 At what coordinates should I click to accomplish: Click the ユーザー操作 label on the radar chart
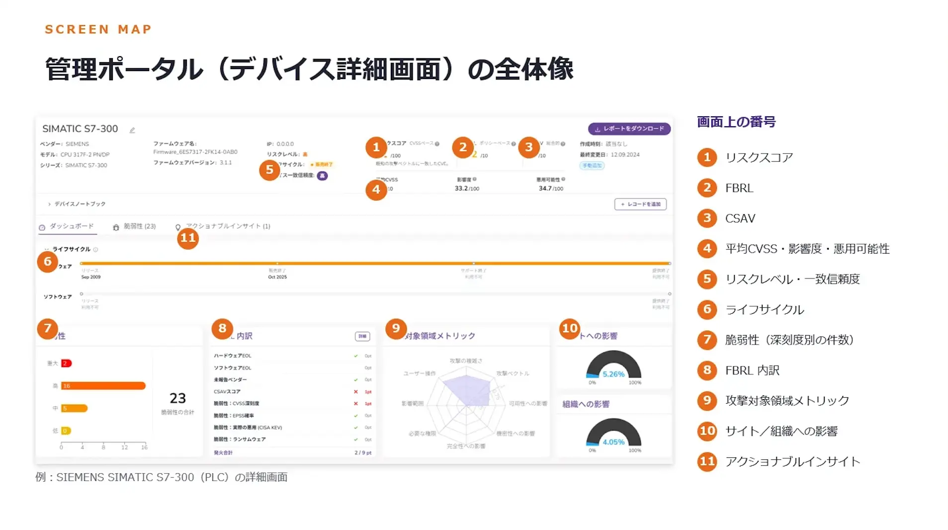419,373
